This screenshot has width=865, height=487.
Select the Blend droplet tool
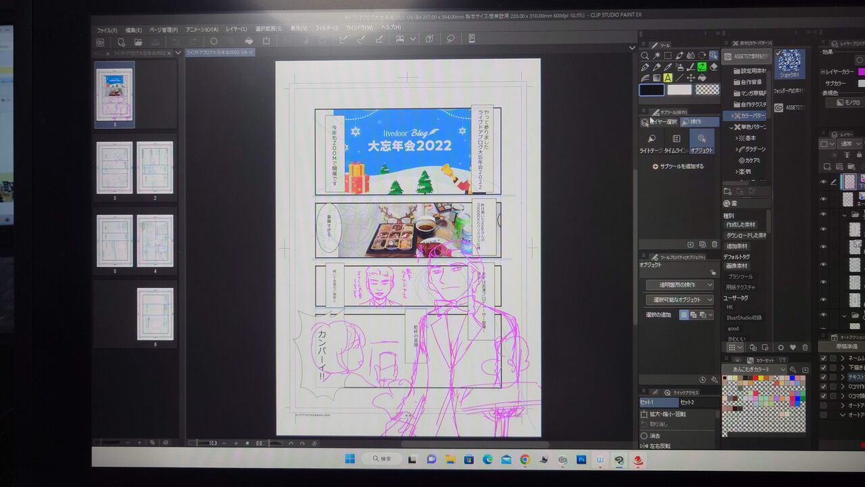point(691,55)
